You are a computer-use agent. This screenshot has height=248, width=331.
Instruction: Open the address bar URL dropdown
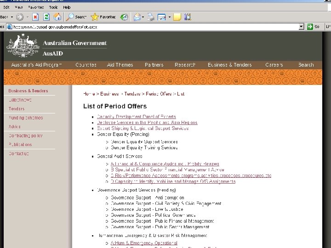[302, 27]
